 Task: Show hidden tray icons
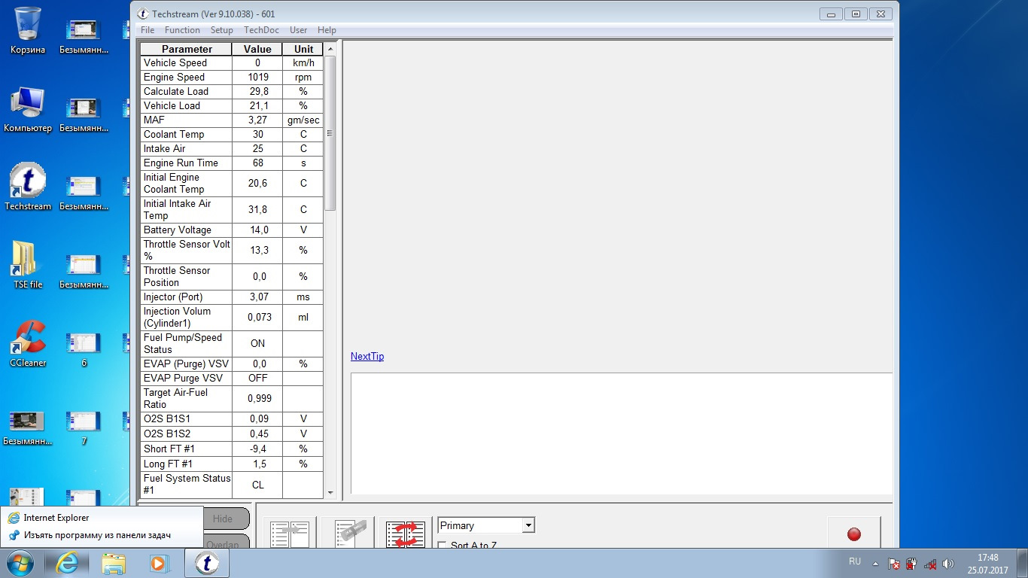tap(875, 563)
